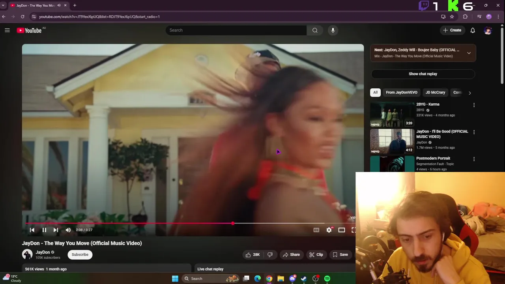Open Microsoft Edge from the taskbar
505x284 pixels.
258,278
